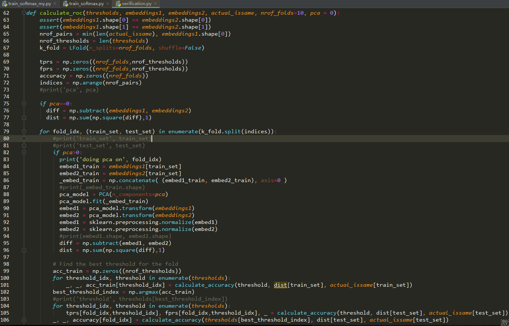Screen dimensions: 509x326
Task: Collapse the 'if pca==0' block at line 75
Action: click(24, 104)
